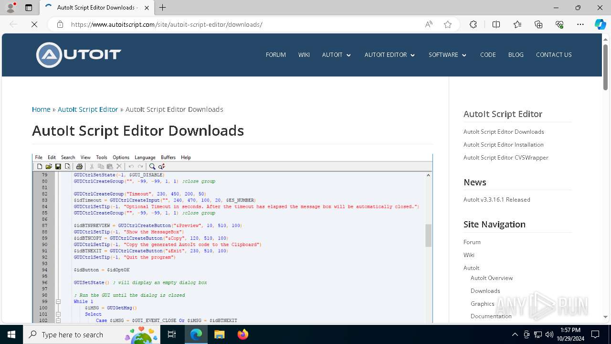Open Downloads link under AutoIt sidebar
Screen dimensions: 611x344
pos(485,291)
